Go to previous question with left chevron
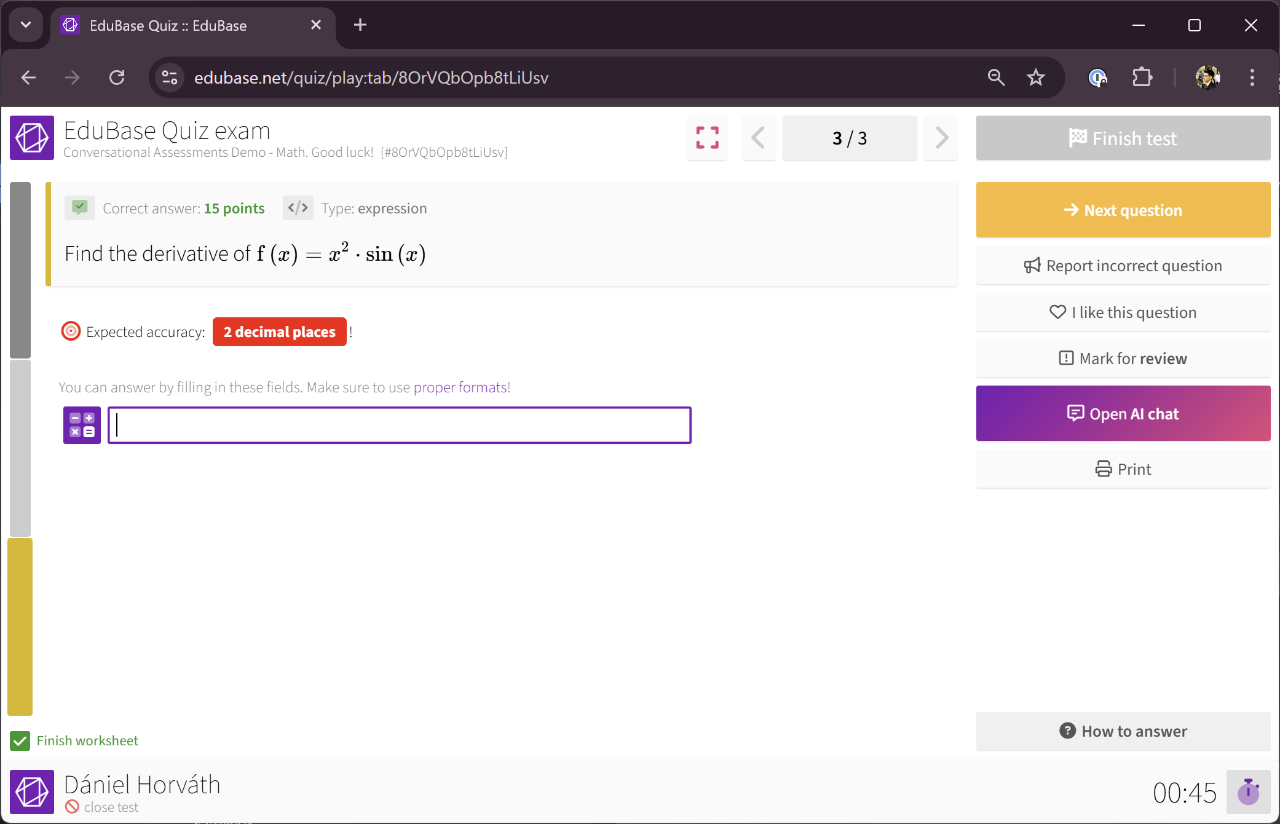Viewport: 1280px width, 824px height. click(x=759, y=138)
